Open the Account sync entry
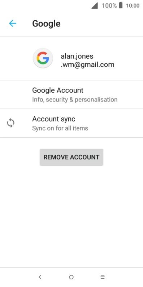This screenshot has height=287, width=143. click(x=71, y=123)
